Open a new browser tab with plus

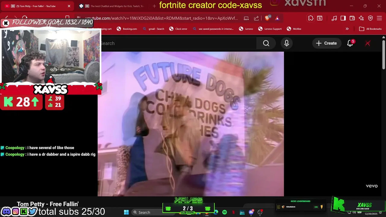coord(154,6)
